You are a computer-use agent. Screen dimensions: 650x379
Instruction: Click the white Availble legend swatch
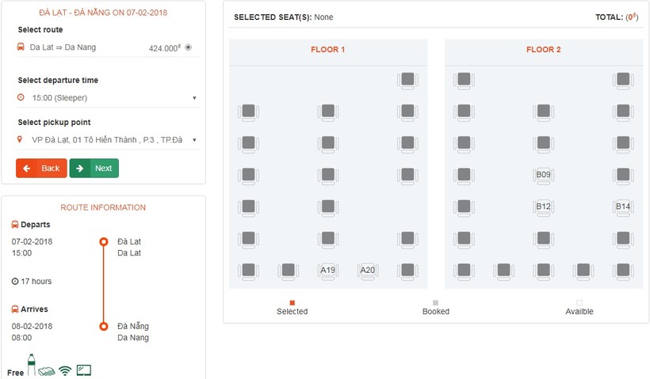[579, 303]
